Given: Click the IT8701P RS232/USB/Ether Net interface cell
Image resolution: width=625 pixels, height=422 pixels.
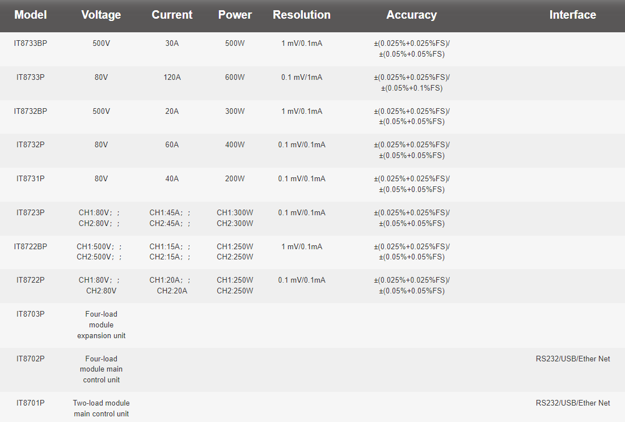Looking at the screenshot, I should click(x=573, y=403).
